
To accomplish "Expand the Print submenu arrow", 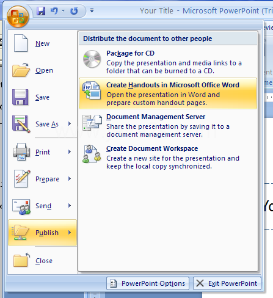I will (x=70, y=152).
